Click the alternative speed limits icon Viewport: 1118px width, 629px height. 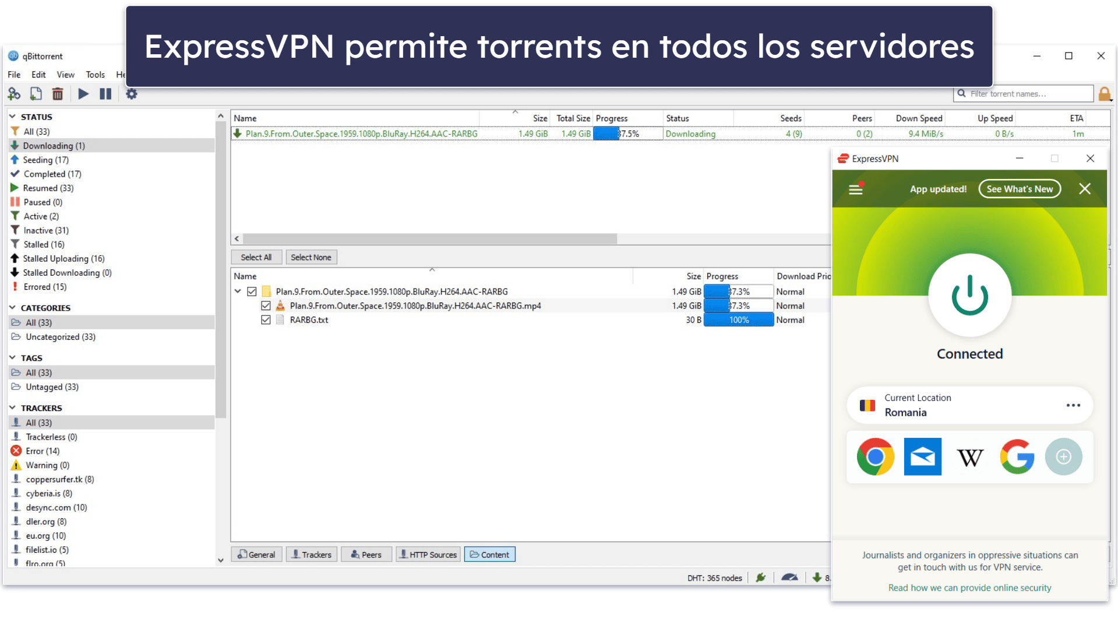789,578
